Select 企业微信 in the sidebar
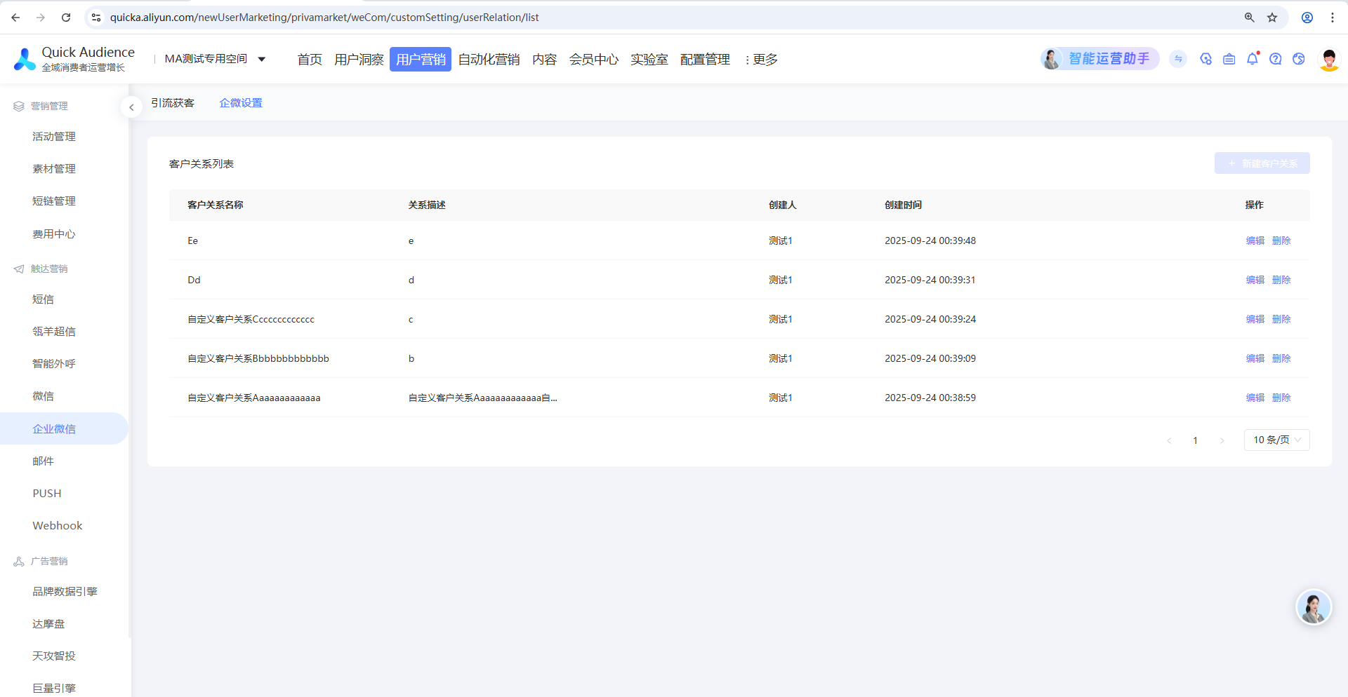Image resolution: width=1348 pixels, height=697 pixels. point(63,428)
